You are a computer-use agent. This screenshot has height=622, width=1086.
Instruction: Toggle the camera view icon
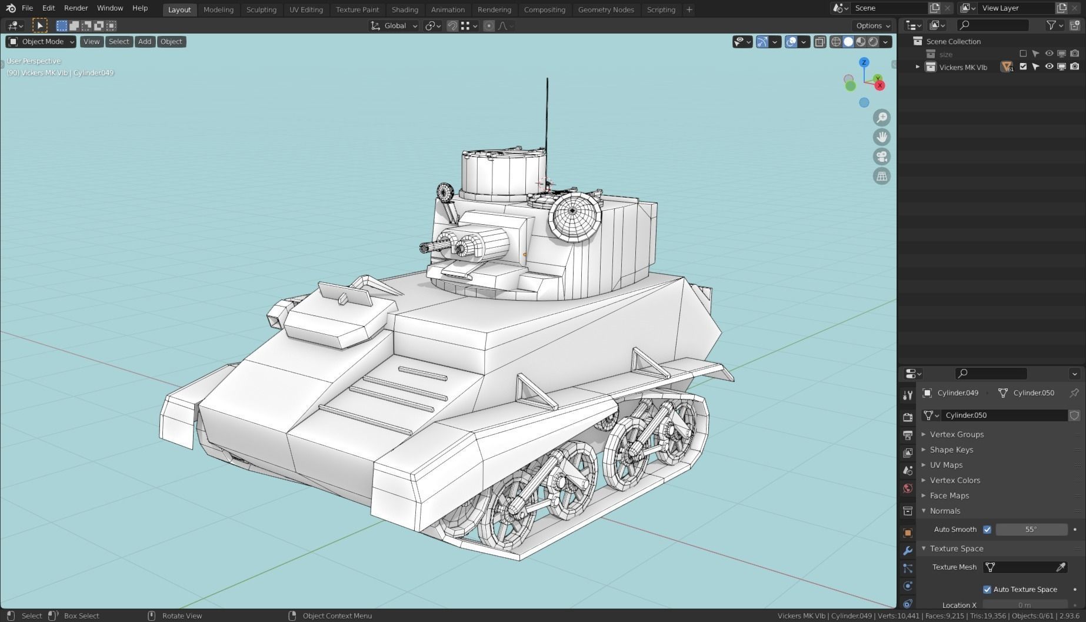[x=881, y=157]
